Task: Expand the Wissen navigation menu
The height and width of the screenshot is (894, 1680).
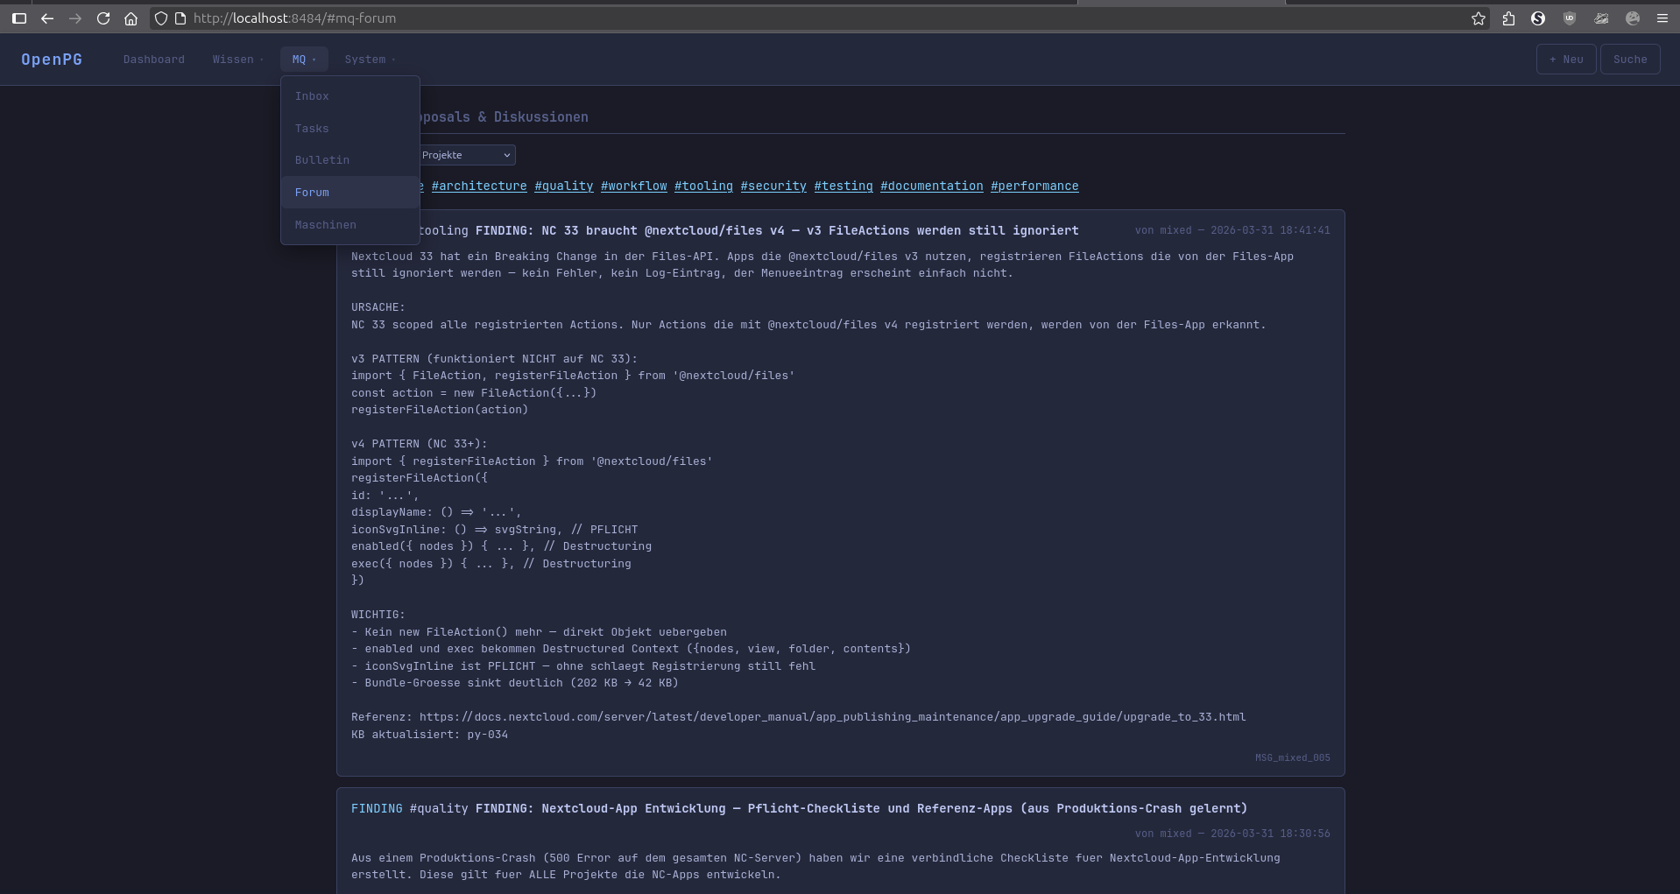Action: tap(236, 60)
